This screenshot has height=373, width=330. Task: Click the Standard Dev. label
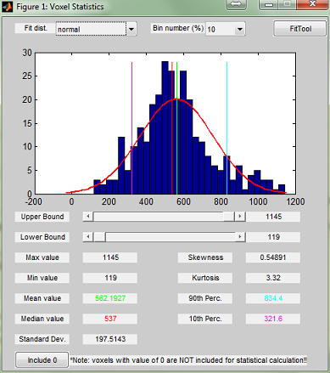(42, 339)
